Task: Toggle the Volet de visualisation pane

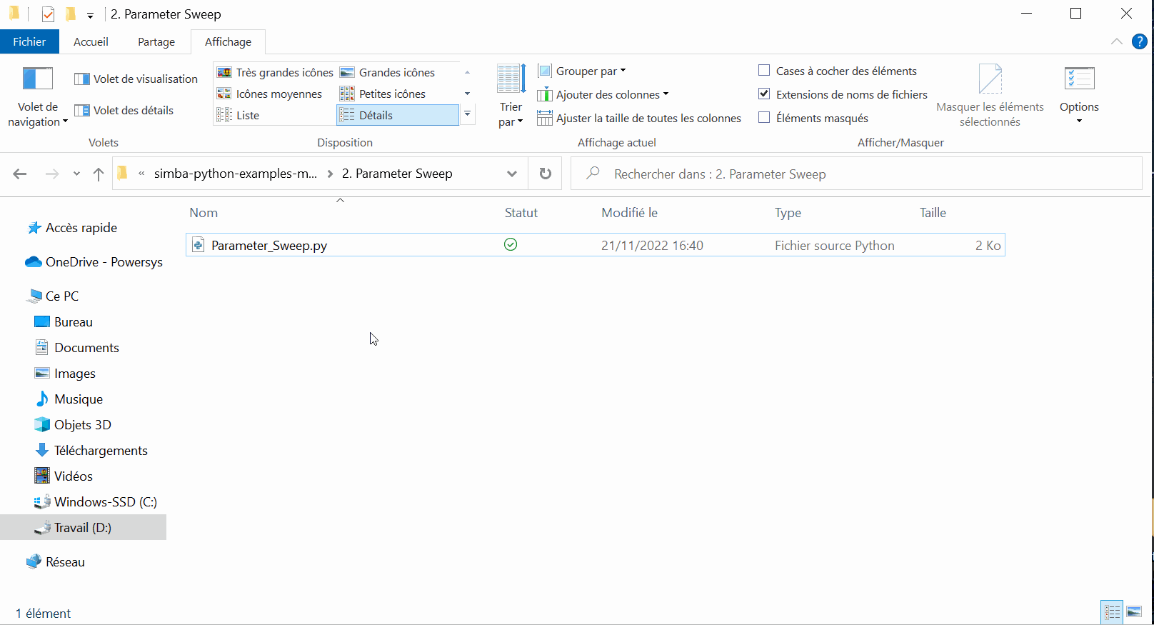Action: pos(136,79)
